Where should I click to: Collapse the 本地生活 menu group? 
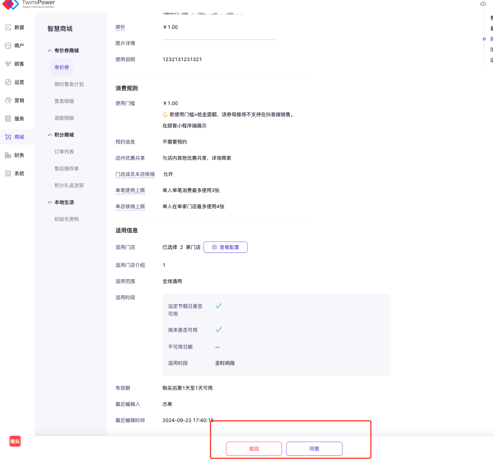click(50, 202)
